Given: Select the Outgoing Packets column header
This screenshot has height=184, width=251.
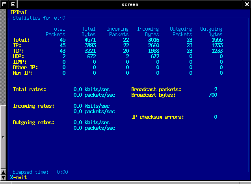Looking at the screenshot, I should coord(181,31).
